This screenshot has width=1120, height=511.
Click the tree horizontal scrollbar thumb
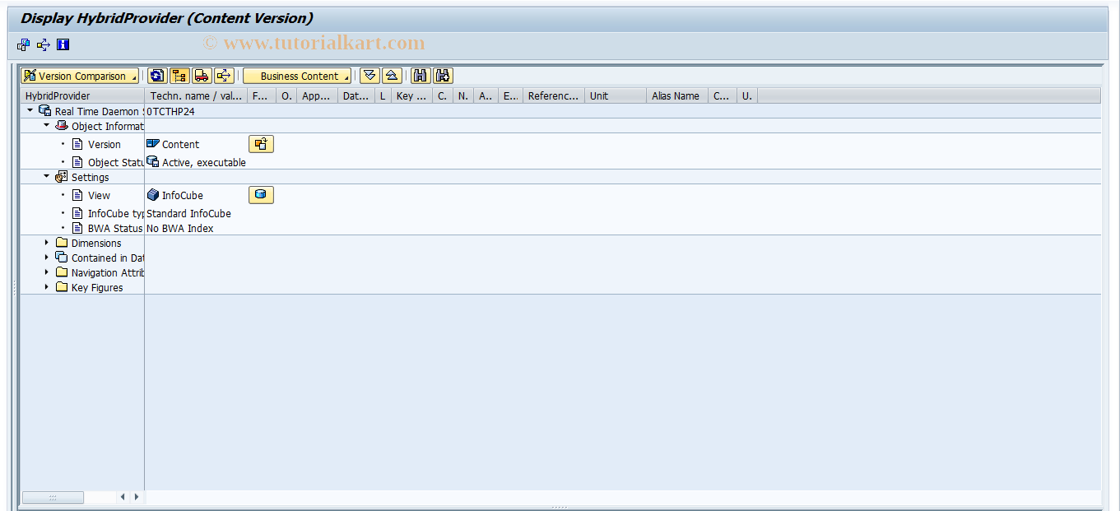(x=53, y=497)
